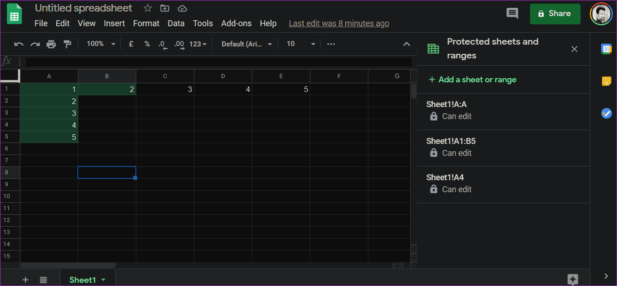This screenshot has height=286, width=617.
Task: Open the Explore button
Action: tap(573, 279)
